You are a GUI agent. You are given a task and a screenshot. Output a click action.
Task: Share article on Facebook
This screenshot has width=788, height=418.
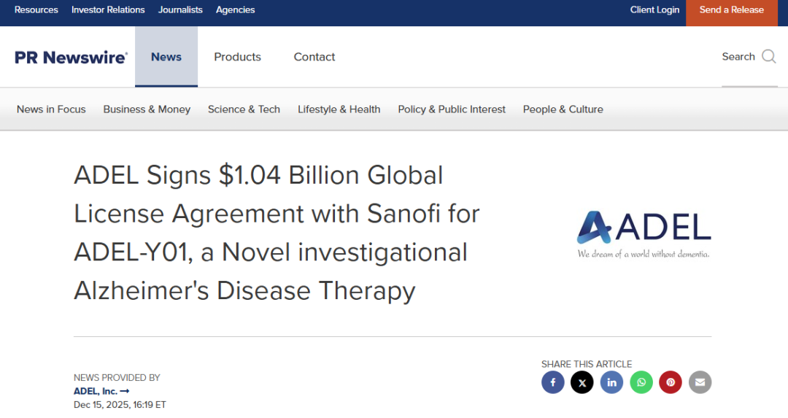click(553, 382)
